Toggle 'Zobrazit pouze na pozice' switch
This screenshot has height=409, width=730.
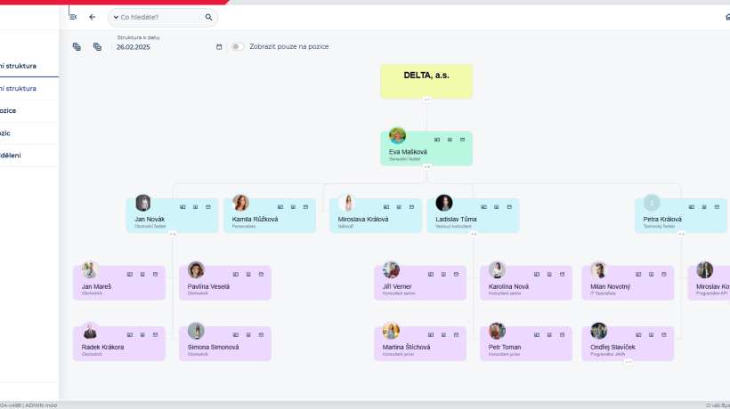coord(238,46)
